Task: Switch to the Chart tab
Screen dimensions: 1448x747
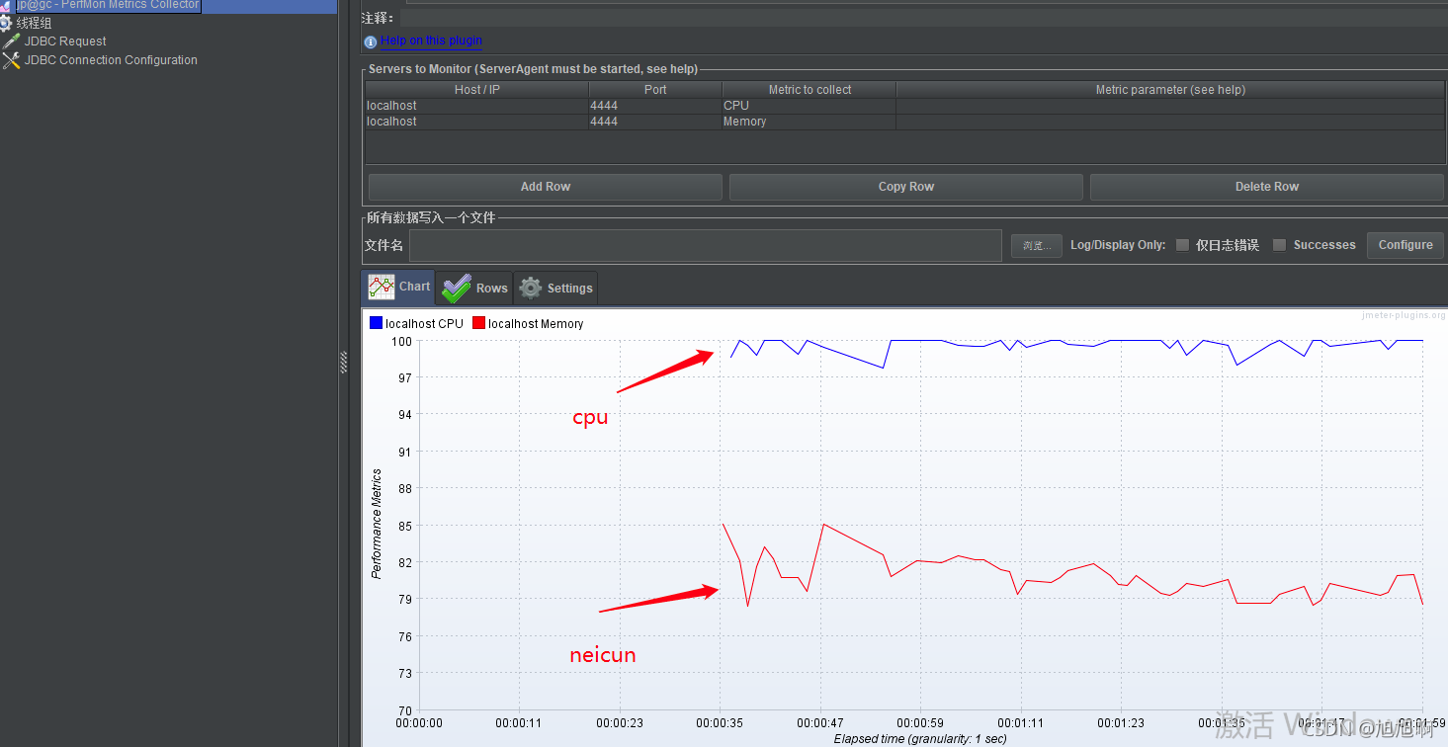Action: click(398, 288)
